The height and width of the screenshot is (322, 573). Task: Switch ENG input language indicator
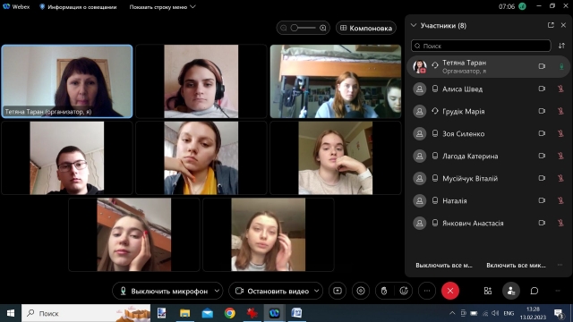(x=509, y=313)
